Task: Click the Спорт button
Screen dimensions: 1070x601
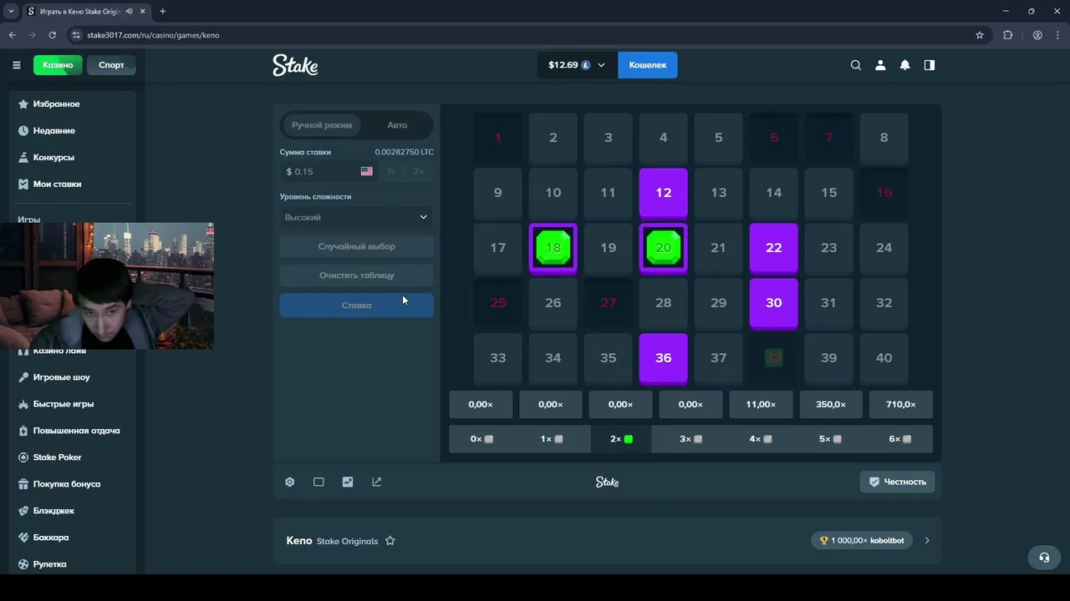Action: (111, 65)
